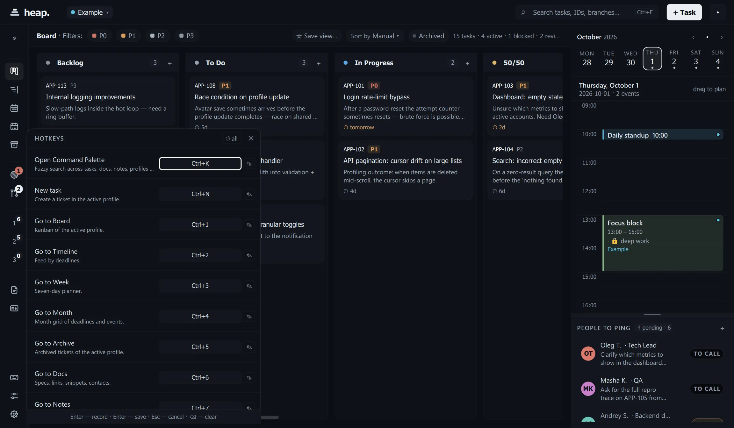
Task: Toggle the Archived tasks filter
Action: pyautogui.click(x=428, y=36)
